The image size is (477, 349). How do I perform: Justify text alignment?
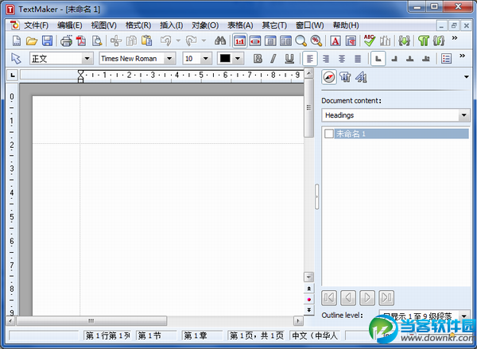click(358, 58)
